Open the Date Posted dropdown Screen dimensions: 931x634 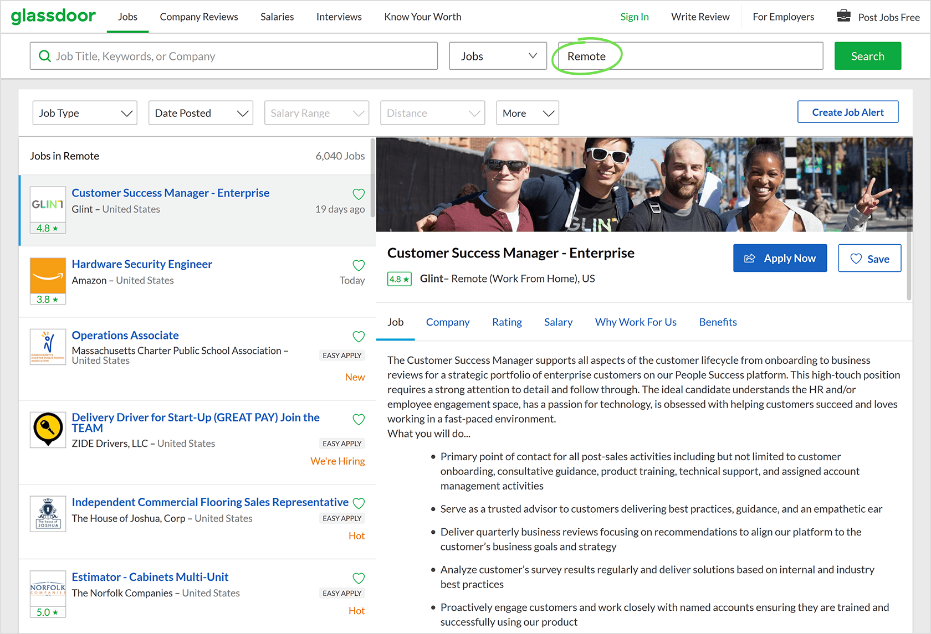coord(201,113)
